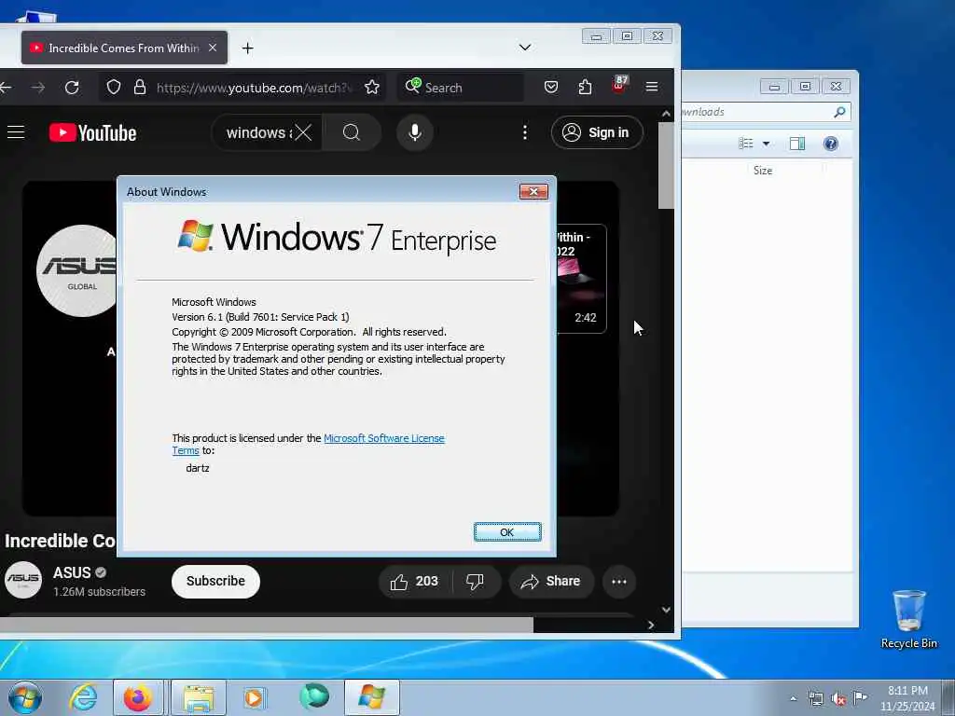Click the Size column header in Explorer
Screen dimensions: 955x716
[x=763, y=171]
